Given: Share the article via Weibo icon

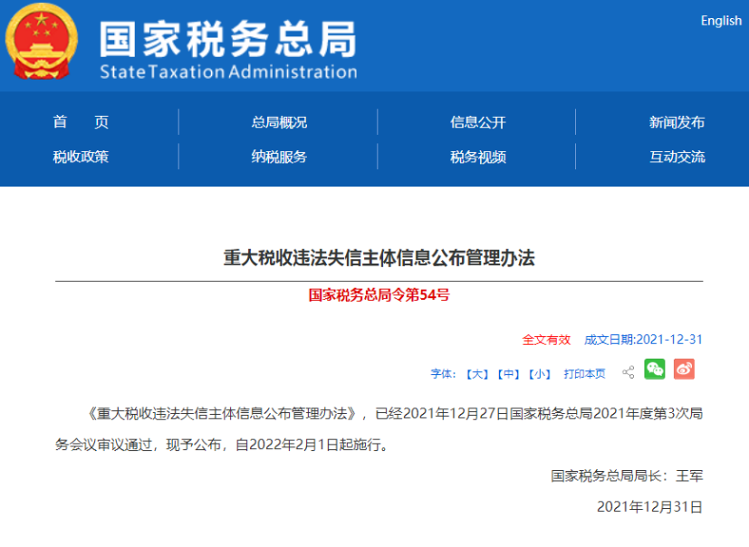Looking at the screenshot, I should [x=684, y=369].
